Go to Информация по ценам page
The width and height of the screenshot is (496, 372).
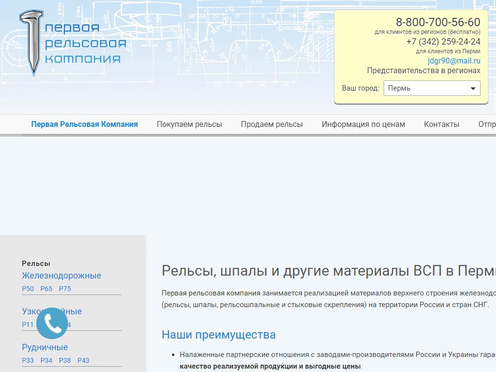pyautogui.click(x=363, y=124)
